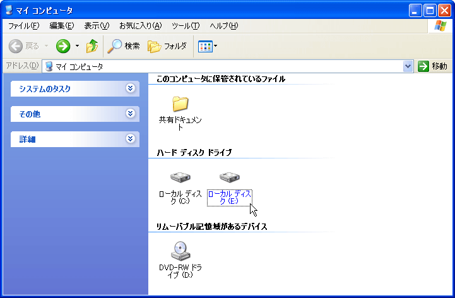Open the Search (検索) toolbar button
This screenshot has height=298, width=455.
124,46
